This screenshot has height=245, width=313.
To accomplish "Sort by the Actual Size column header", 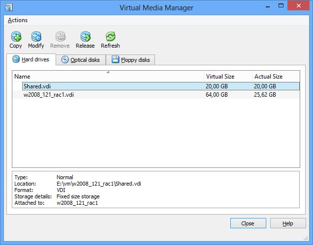I will tap(276, 77).
